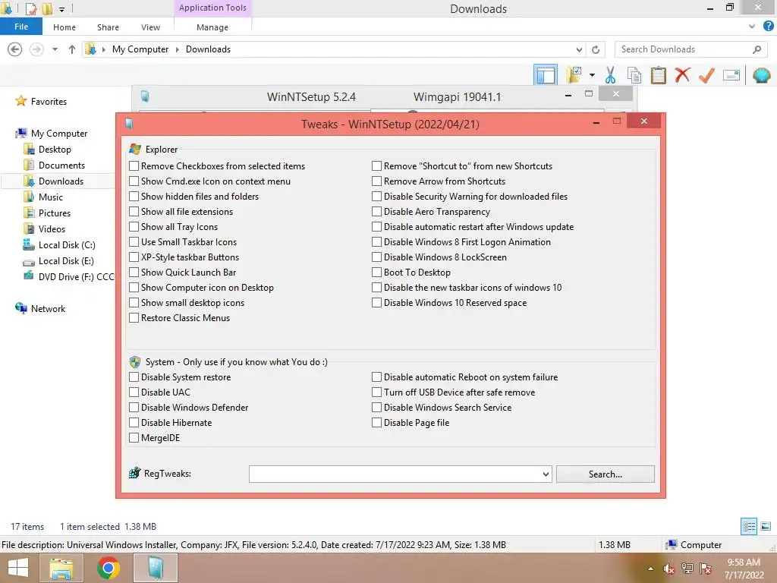Click the Downloads breadcrumb in the address bar
777x583 pixels.
pyautogui.click(x=208, y=49)
